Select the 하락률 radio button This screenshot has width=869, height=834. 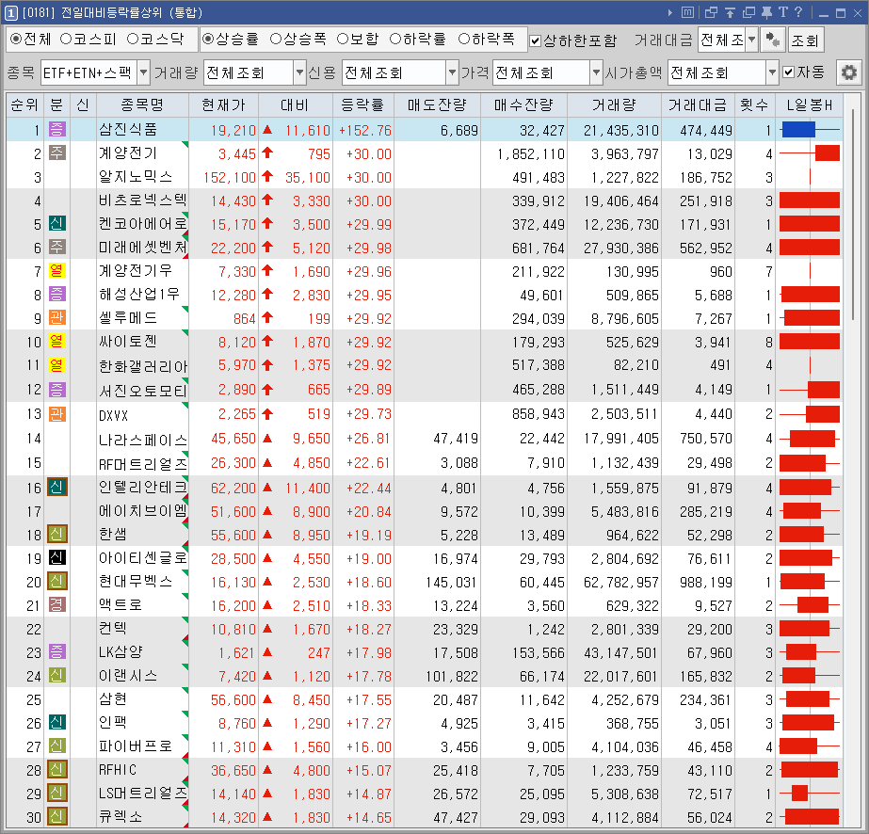point(395,39)
